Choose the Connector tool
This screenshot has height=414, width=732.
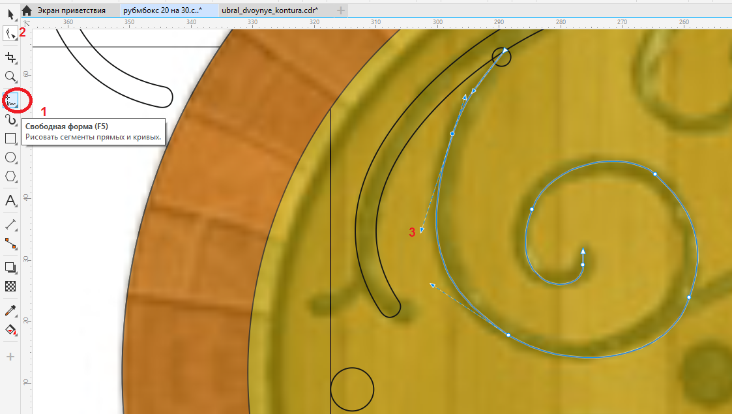coord(10,243)
